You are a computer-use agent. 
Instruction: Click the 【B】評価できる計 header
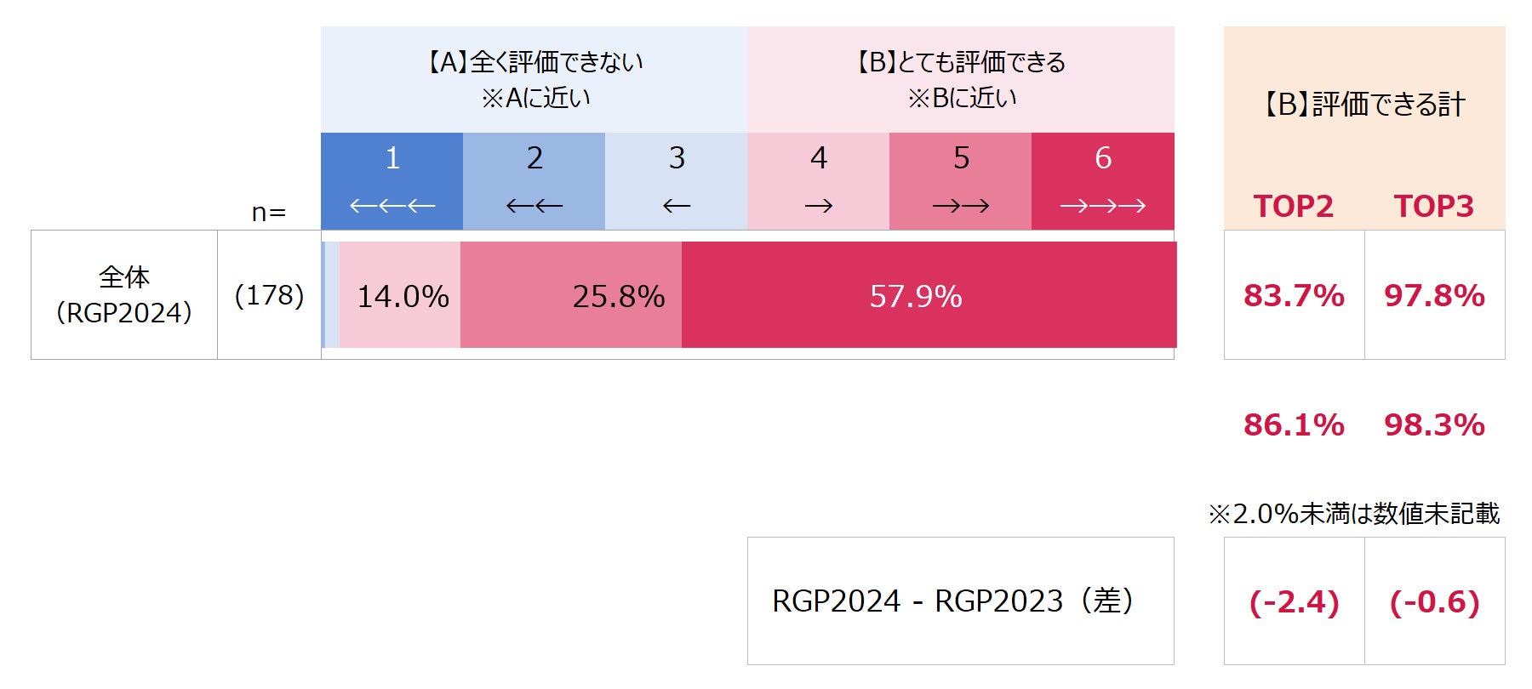[x=1363, y=105]
